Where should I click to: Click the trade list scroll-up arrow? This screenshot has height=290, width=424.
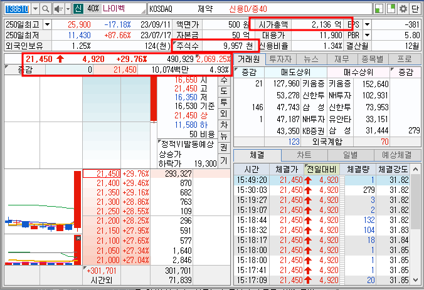coord(416,169)
